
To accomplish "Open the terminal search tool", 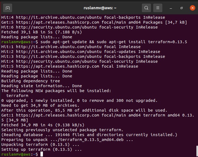I will click(146, 8).
